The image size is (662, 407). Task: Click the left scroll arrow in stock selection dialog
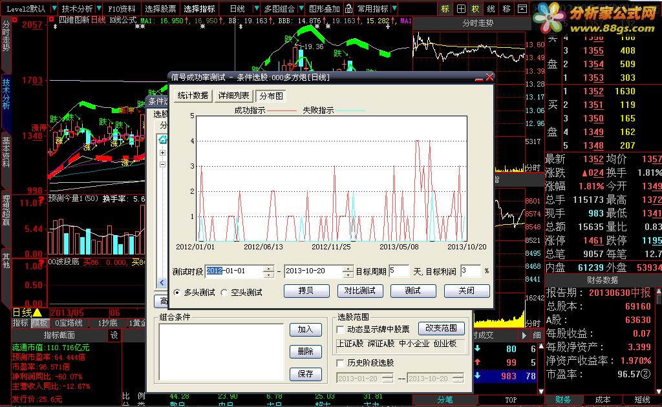pos(162,282)
